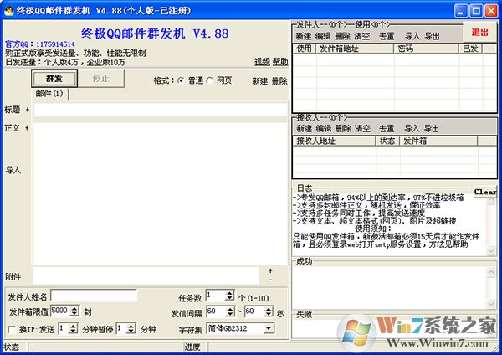
Task: Click the 附件 attachment list field
Action: [x=146, y=275]
